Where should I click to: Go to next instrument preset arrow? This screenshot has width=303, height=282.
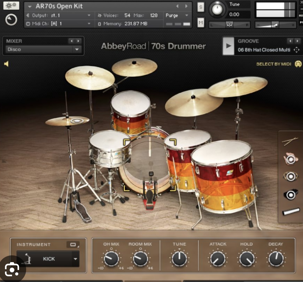click(x=186, y=6)
